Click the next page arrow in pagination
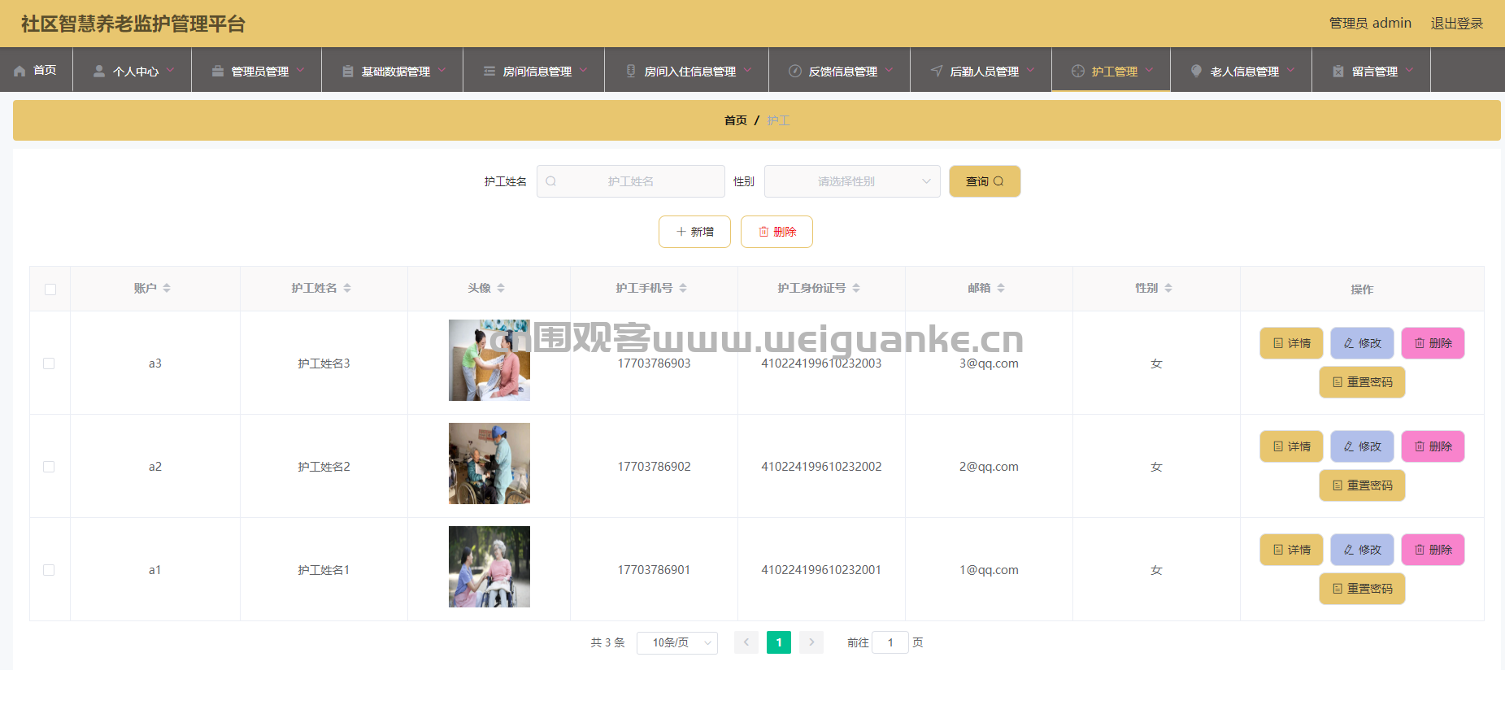Image resolution: width=1505 pixels, height=705 pixels. (x=811, y=642)
